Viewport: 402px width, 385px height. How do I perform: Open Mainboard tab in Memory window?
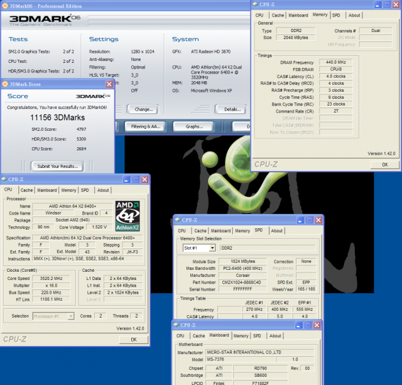point(298,15)
